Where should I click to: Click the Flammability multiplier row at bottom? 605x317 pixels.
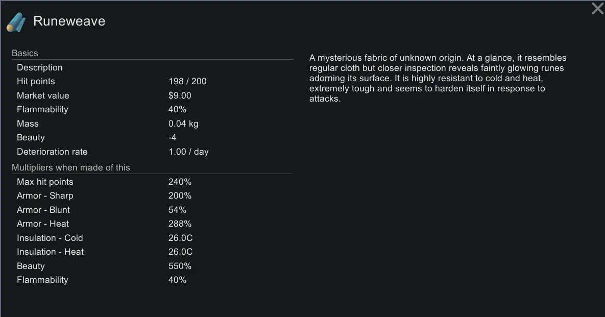(42, 280)
